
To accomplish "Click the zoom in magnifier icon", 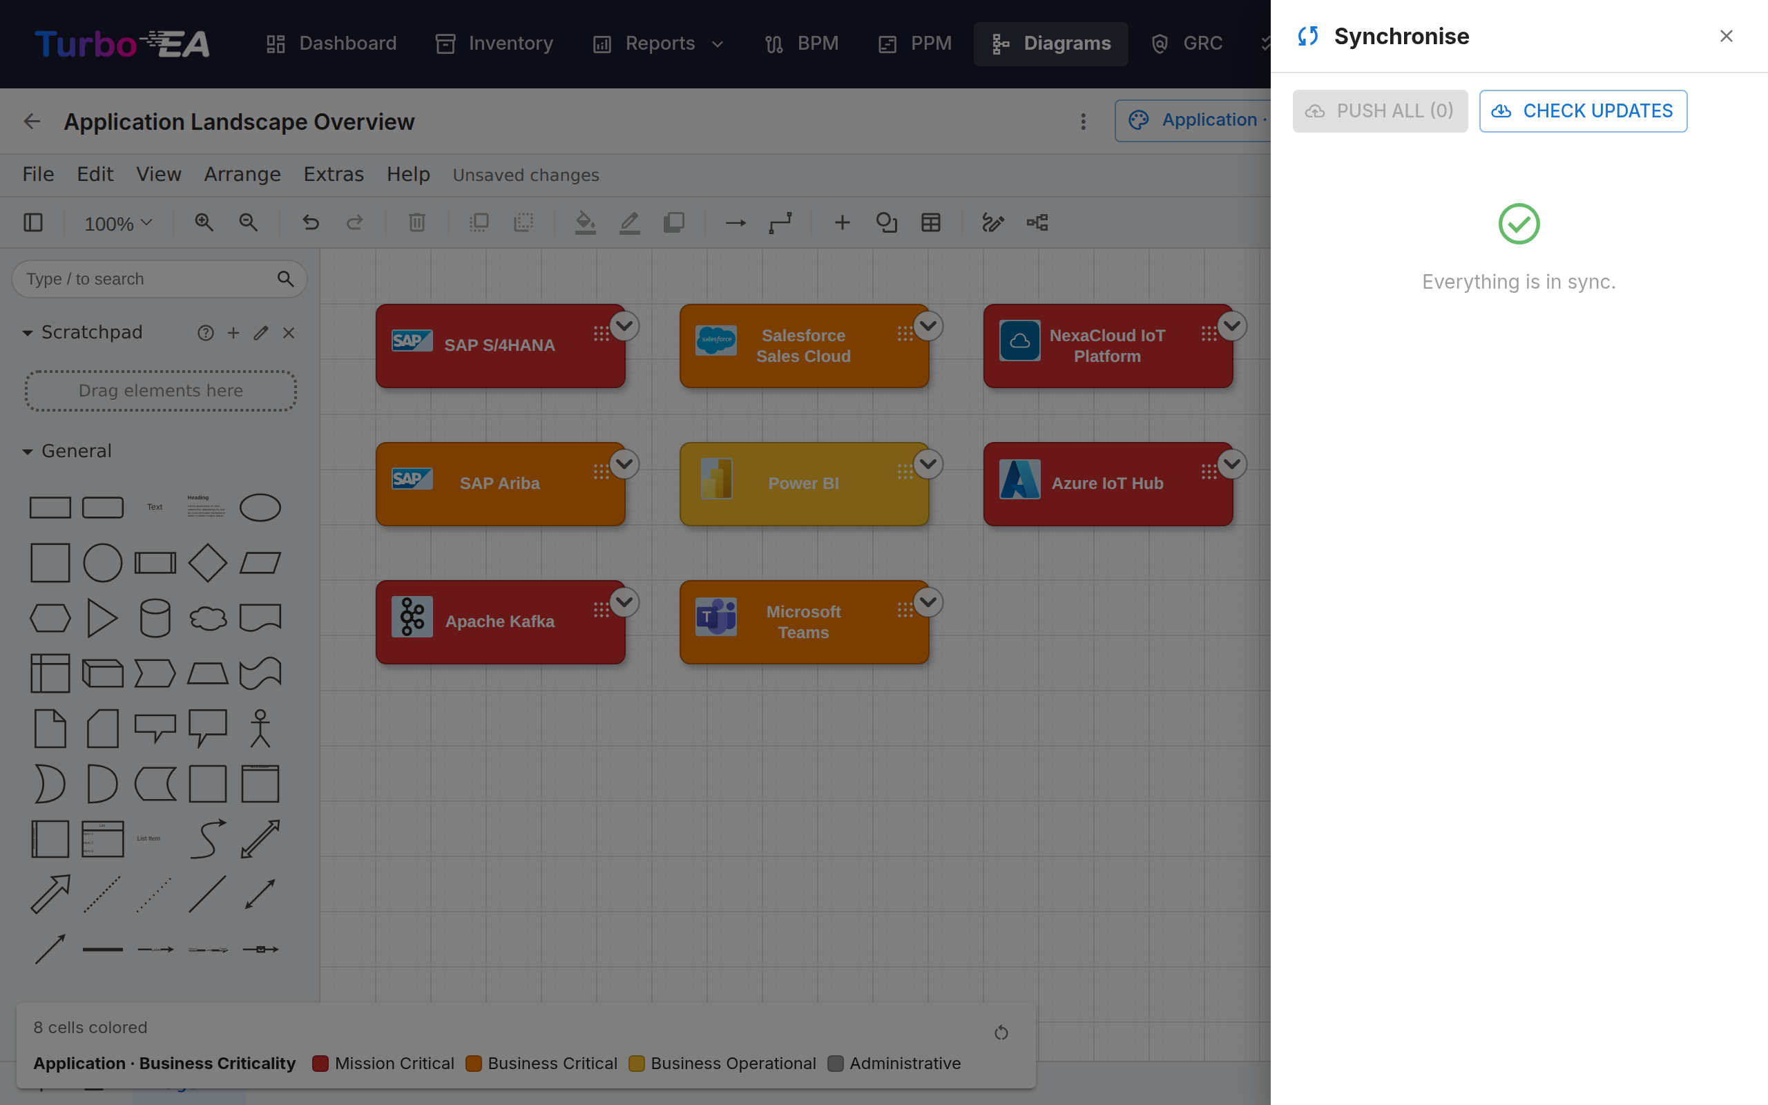I will [x=204, y=222].
